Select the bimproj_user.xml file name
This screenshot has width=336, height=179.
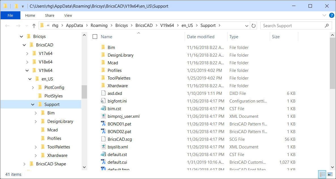click(x=124, y=116)
